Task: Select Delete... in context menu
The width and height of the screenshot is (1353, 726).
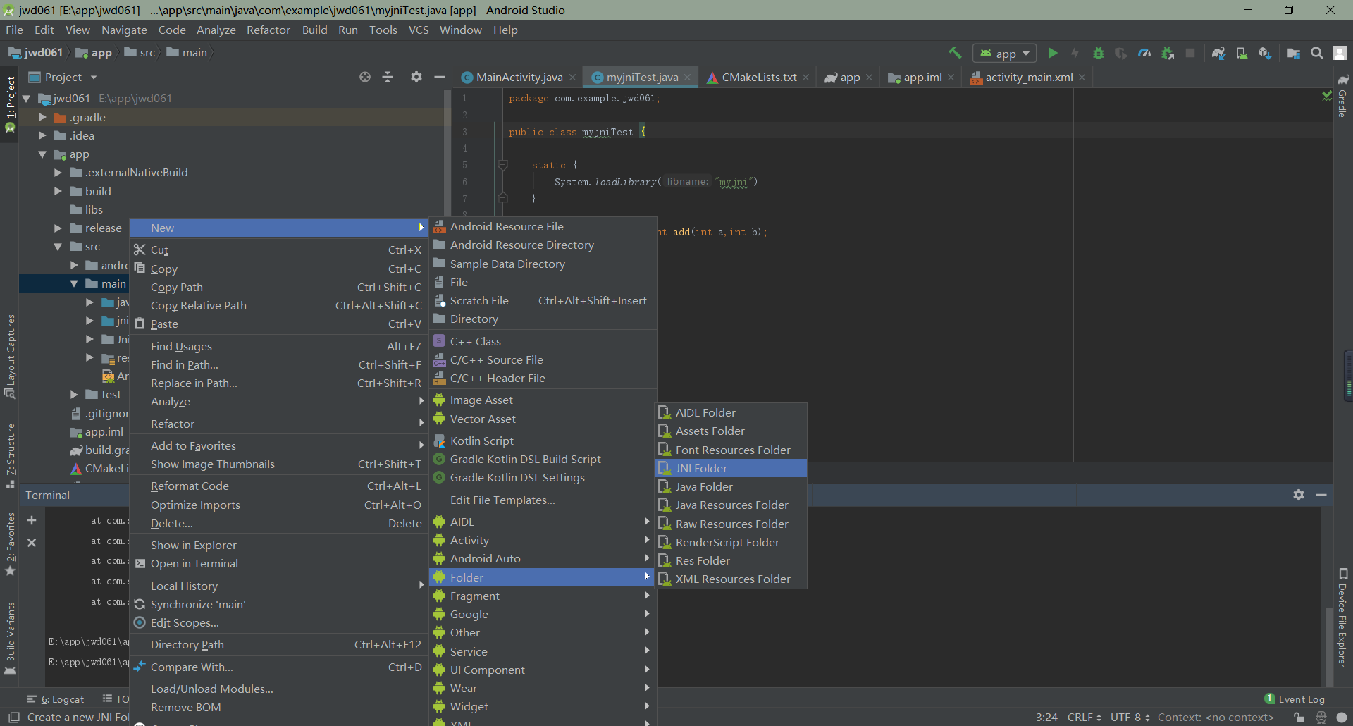Action: [x=280, y=523]
